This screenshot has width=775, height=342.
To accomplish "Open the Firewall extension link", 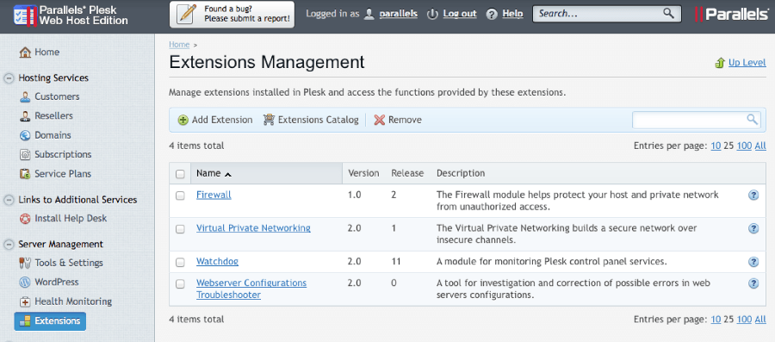I will click(214, 196).
